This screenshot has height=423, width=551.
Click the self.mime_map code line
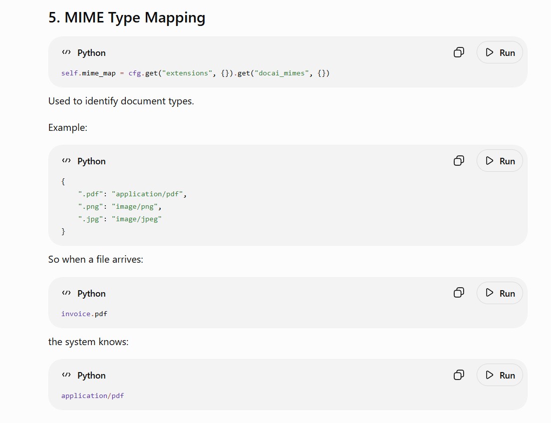(x=195, y=73)
